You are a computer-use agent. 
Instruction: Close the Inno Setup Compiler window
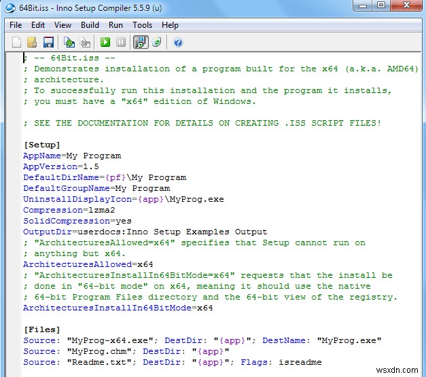coord(406,5)
